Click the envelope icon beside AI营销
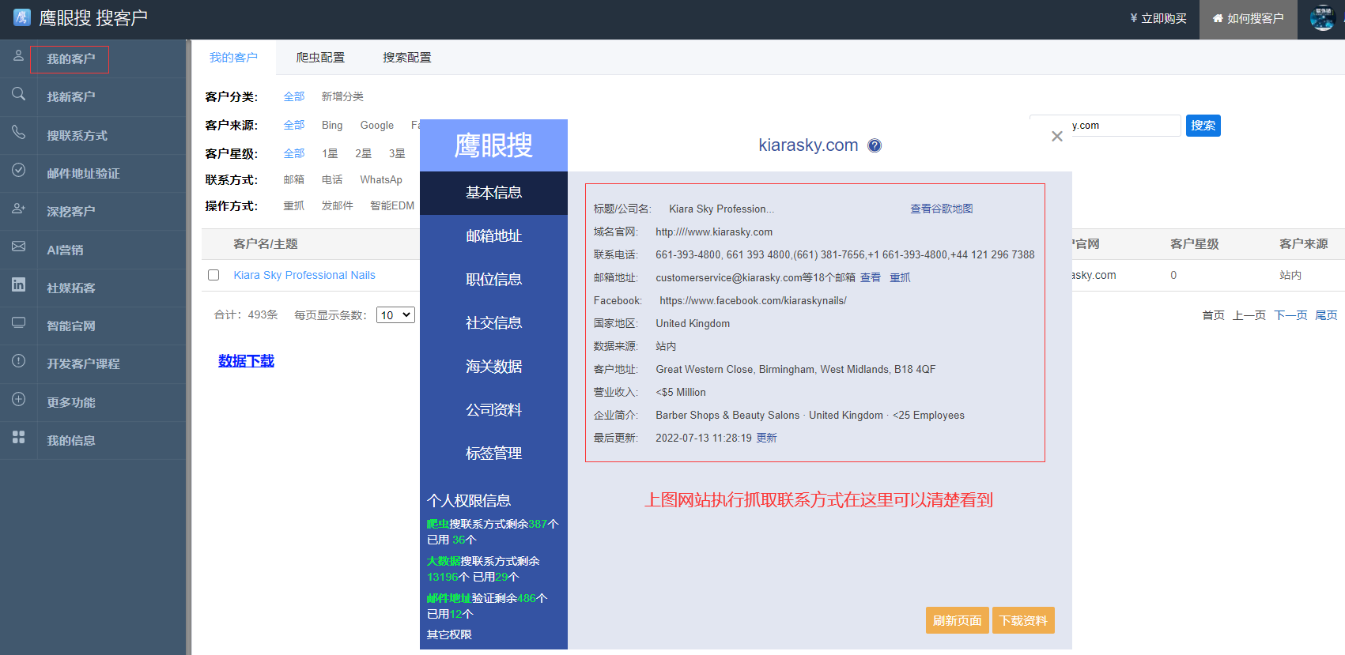The width and height of the screenshot is (1345, 655). (18, 247)
